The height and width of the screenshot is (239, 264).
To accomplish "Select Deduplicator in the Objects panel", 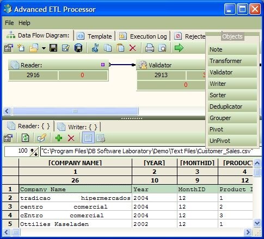I will 232,106.
